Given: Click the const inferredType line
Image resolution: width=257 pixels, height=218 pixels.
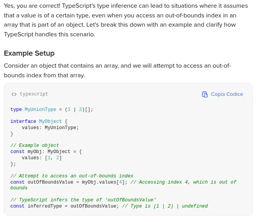Looking at the screenshot, I should click(65, 206).
